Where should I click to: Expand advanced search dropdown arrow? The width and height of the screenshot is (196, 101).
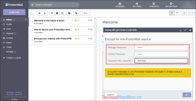(77, 5)
